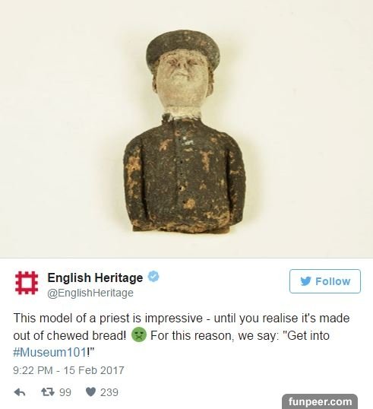View the 239 likes count
Screen dimensions: 373x409
tap(109, 392)
